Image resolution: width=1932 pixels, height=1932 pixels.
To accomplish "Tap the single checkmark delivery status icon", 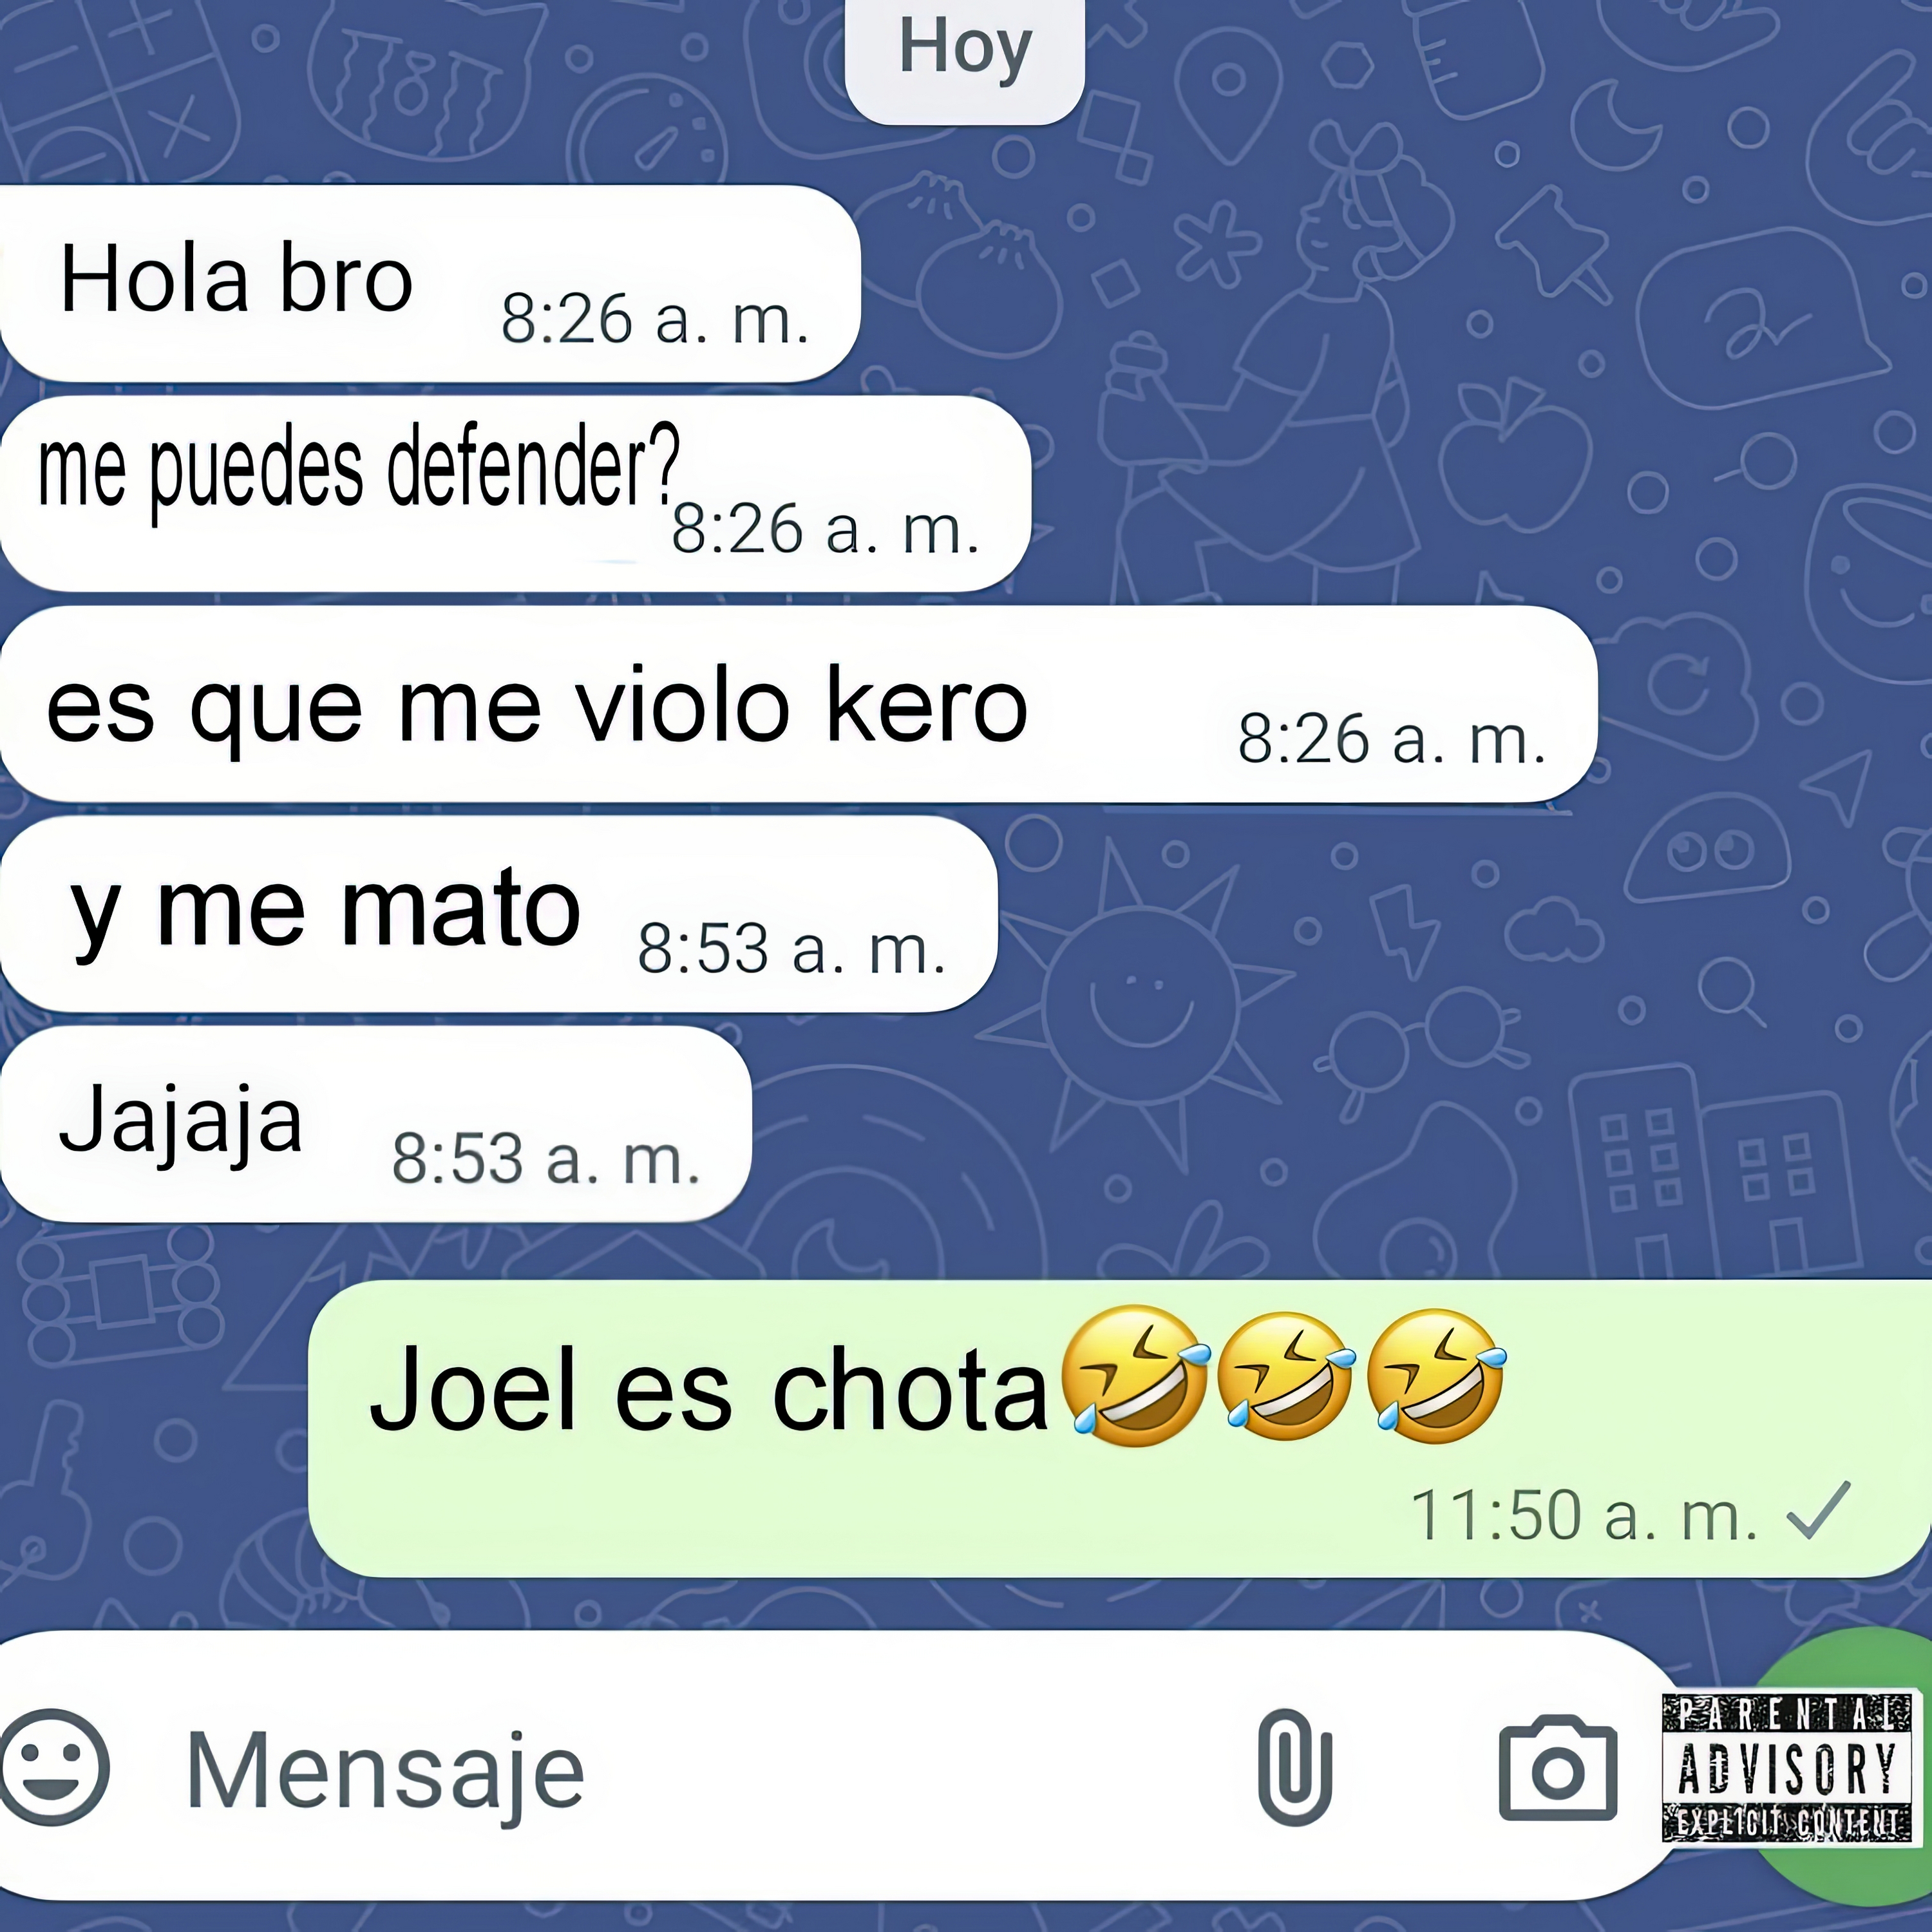I will click(x=1818, y=1511).
